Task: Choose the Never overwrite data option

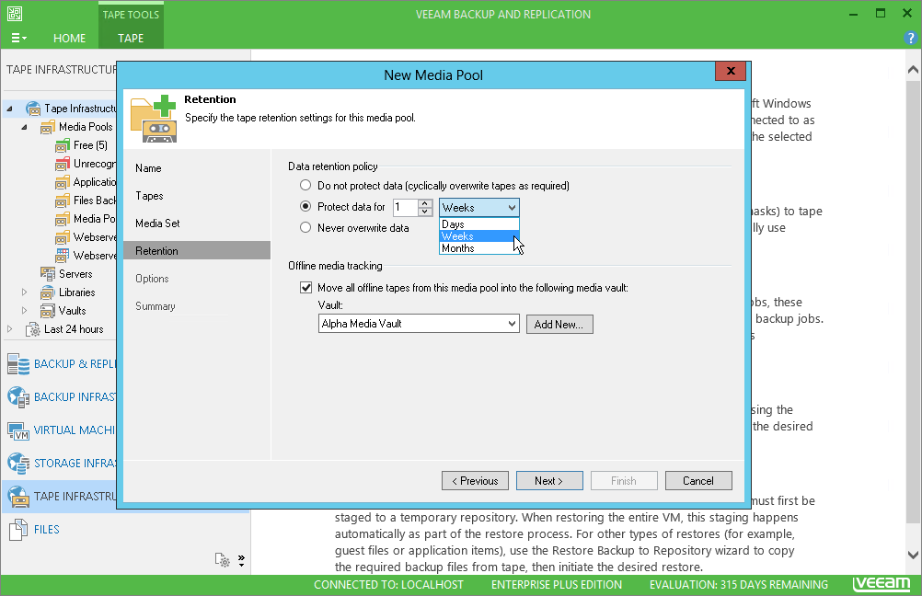Action: tap(305, 227)
